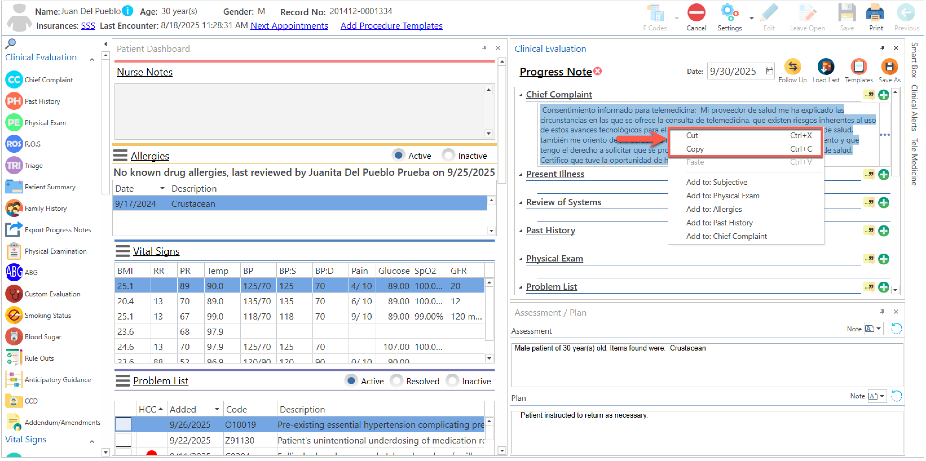The width and height of the screenshot is (926, 461).
Task: Choose Add to: Allergies menu entry
Action: coord(714,209)
